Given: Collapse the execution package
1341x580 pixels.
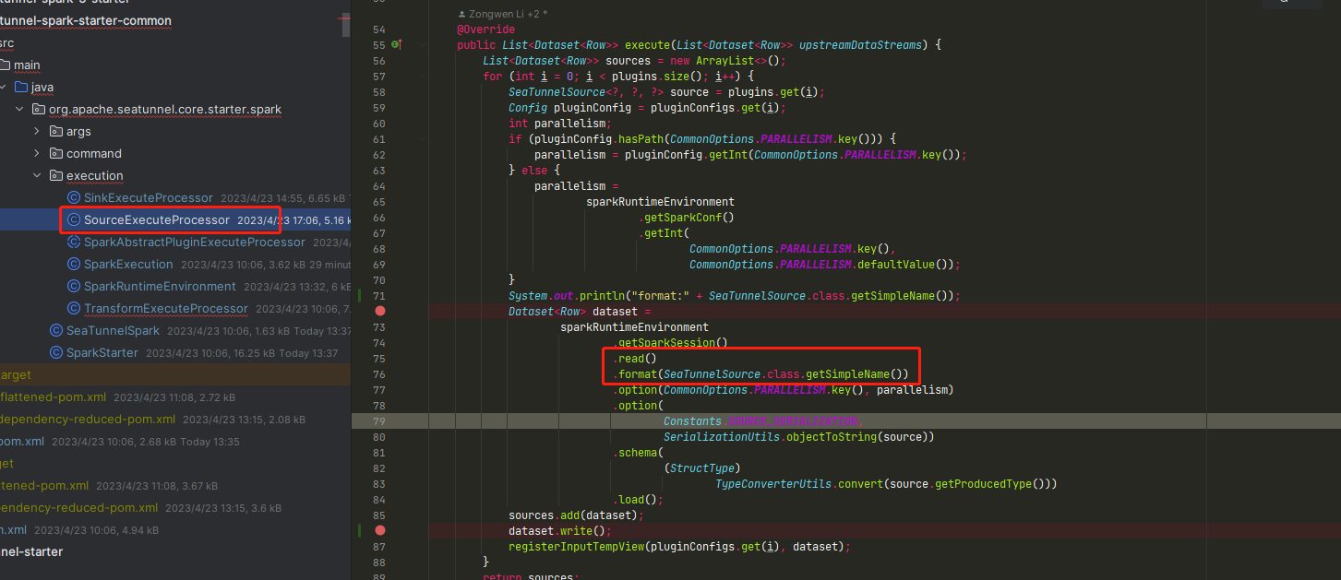Looking at the screenshot, I should [x=37, y=176].
